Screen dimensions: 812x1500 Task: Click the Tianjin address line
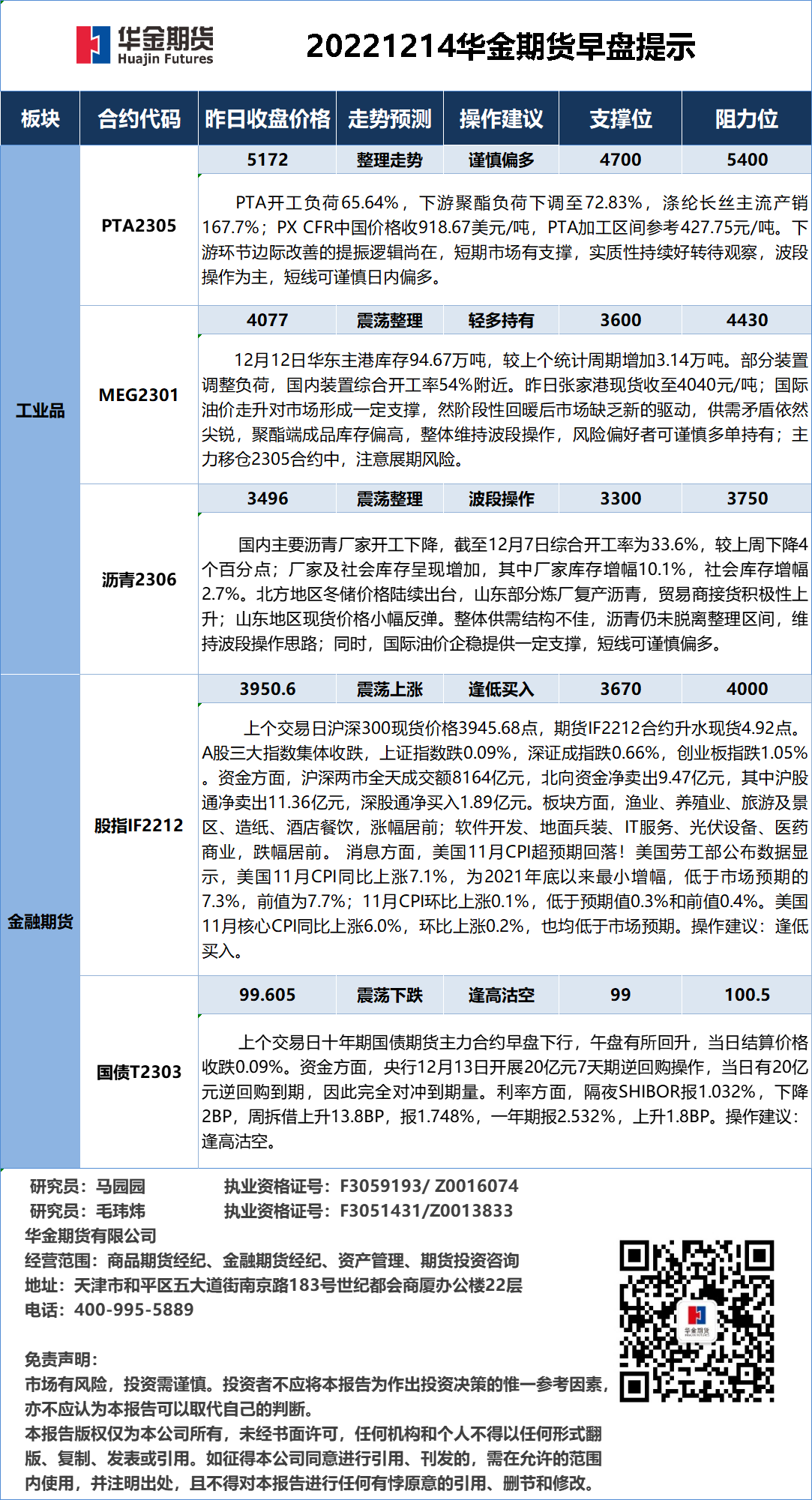click(x=274, y=1285)
